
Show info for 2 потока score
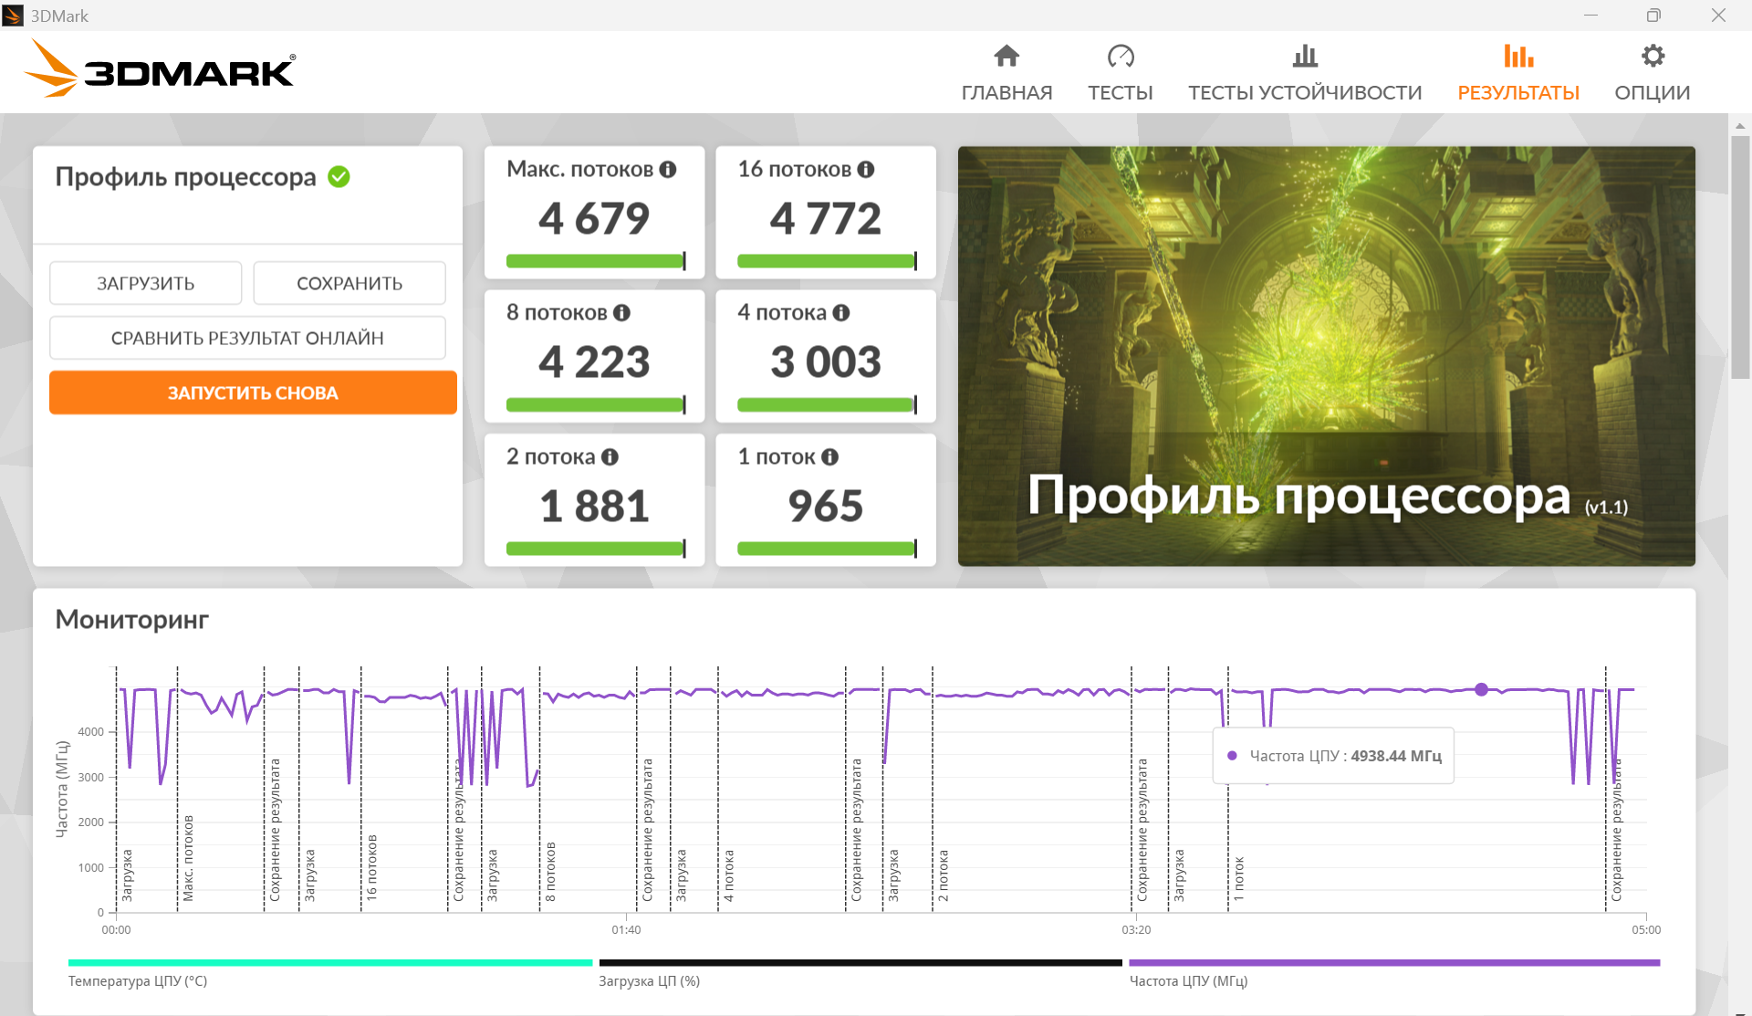pyautogui.click(x=610, y=457)
